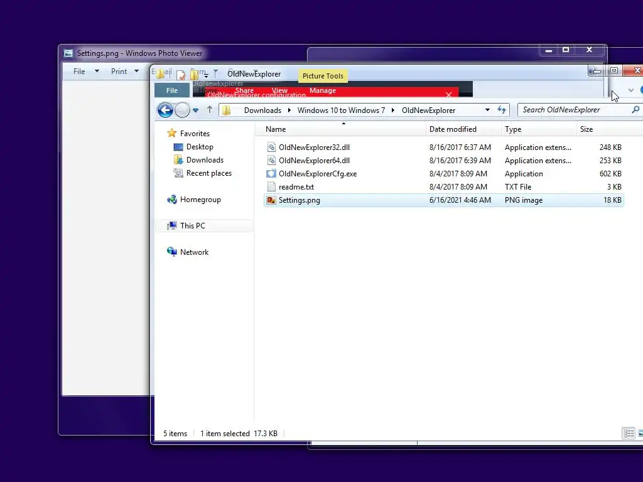Select OldNewExplorer32.dll file icon

(271, 147)
